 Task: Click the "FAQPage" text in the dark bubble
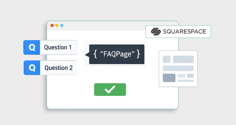pos(117,54)
